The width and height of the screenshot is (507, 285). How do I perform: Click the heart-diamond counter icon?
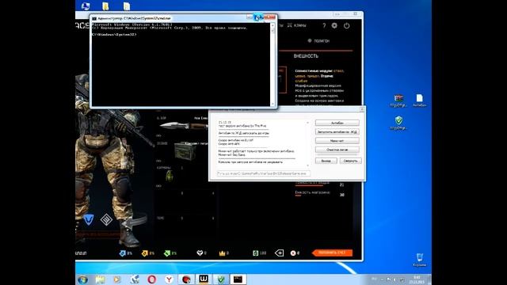click(200, 253)
